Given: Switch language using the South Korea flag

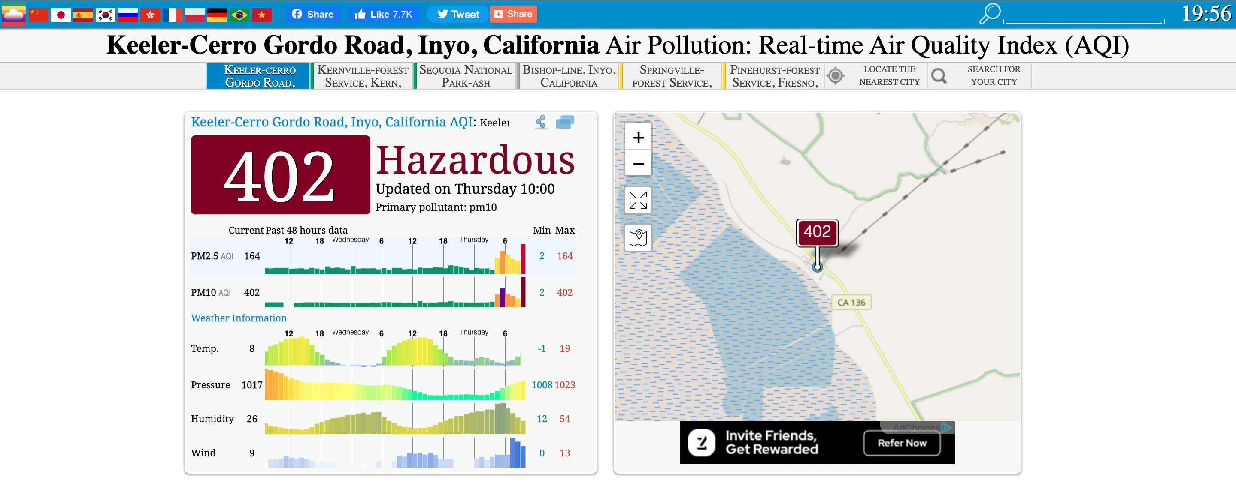Looking at the screenshot, I should tap(105, 15).
